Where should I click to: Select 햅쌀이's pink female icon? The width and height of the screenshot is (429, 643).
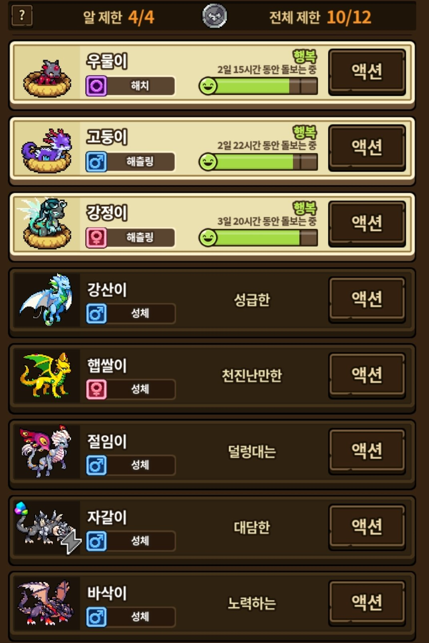96,389
